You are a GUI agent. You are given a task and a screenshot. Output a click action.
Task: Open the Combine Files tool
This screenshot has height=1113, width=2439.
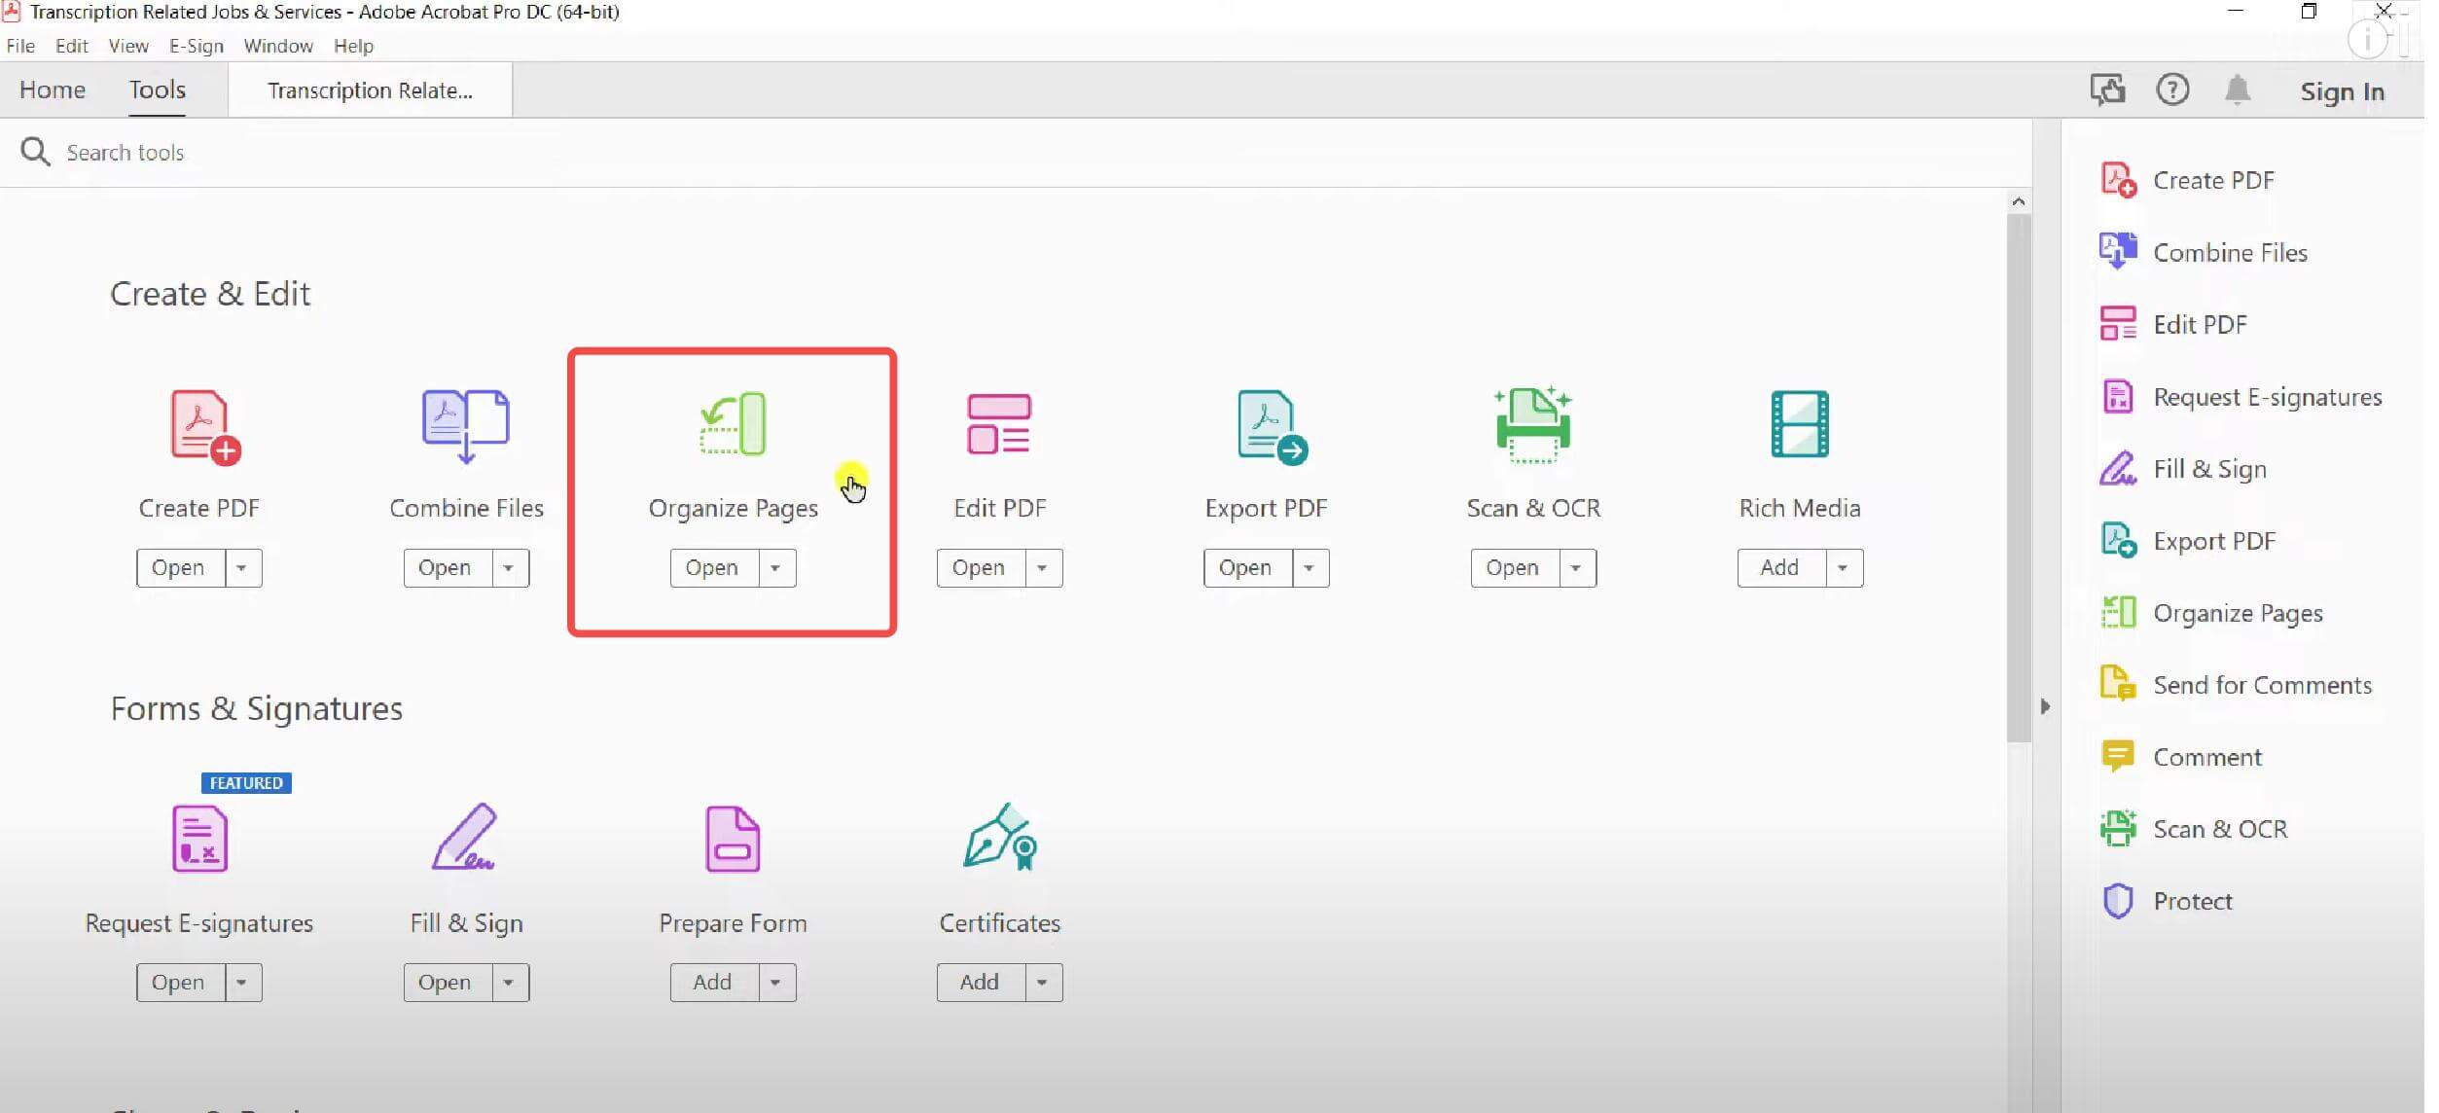[445, 566]
